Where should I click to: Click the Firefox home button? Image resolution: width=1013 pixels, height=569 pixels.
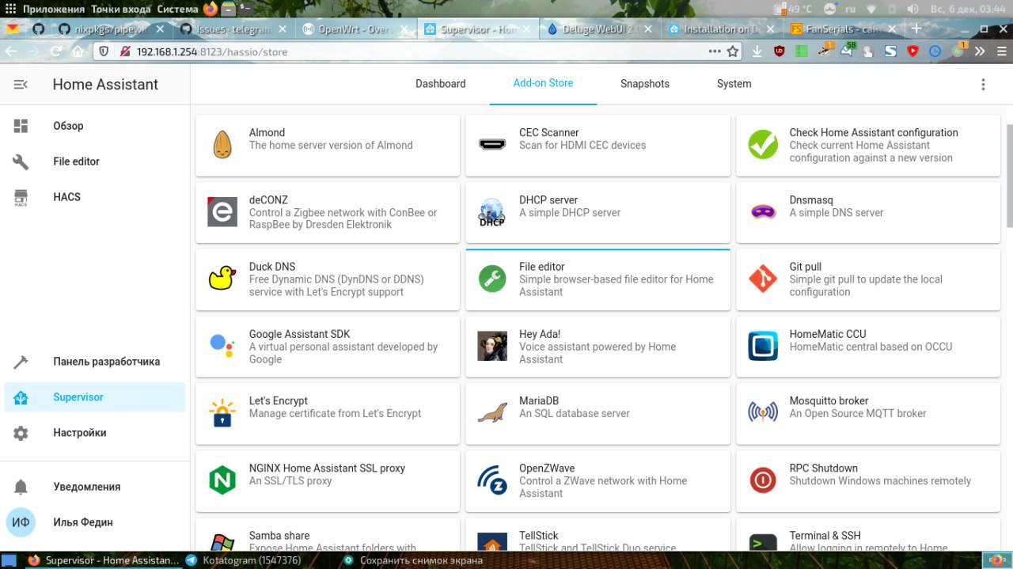tap(78, 51)
